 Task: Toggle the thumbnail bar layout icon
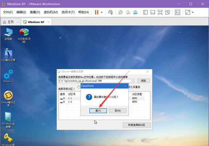click(153, 12)
